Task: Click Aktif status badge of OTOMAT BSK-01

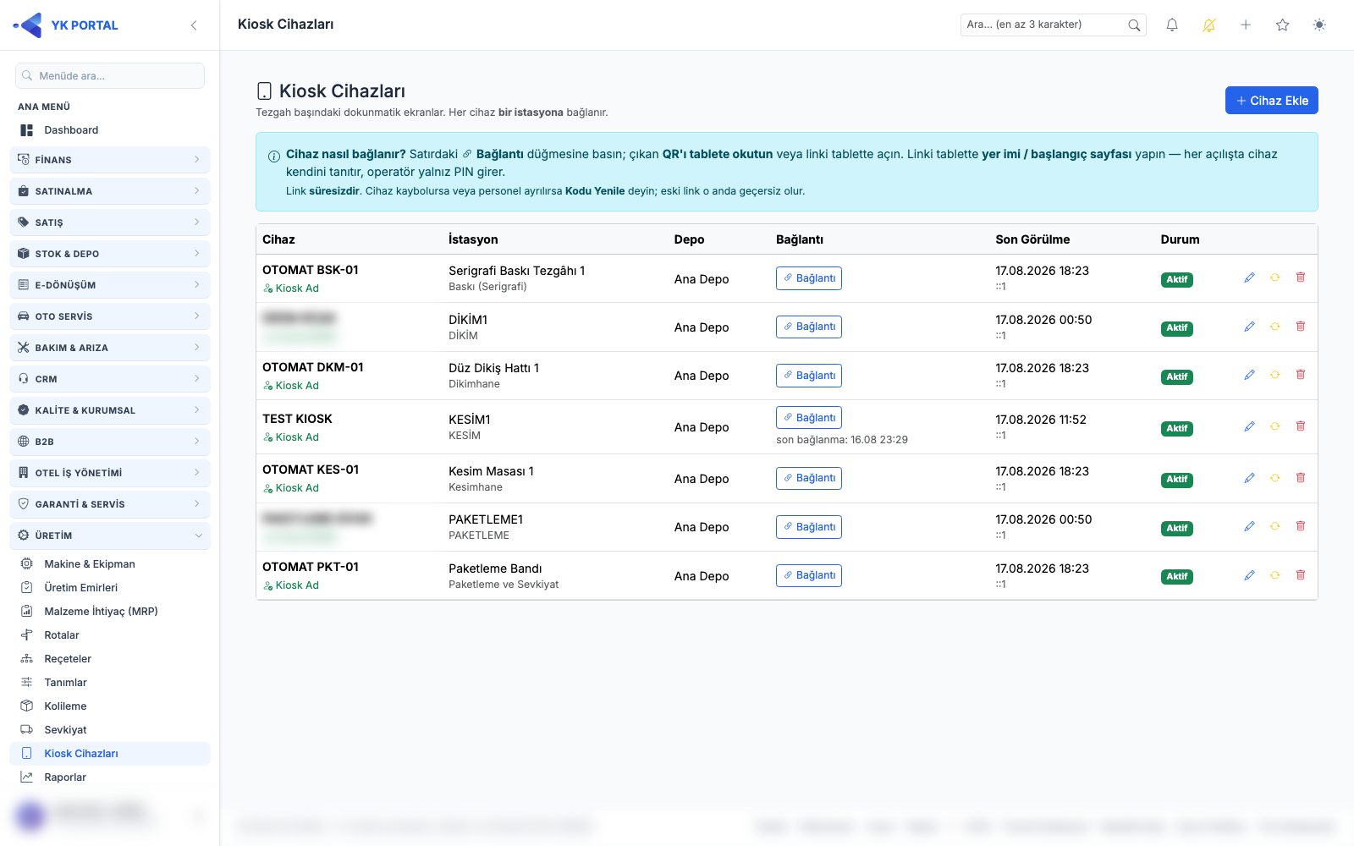Action: pos(1176,279)
